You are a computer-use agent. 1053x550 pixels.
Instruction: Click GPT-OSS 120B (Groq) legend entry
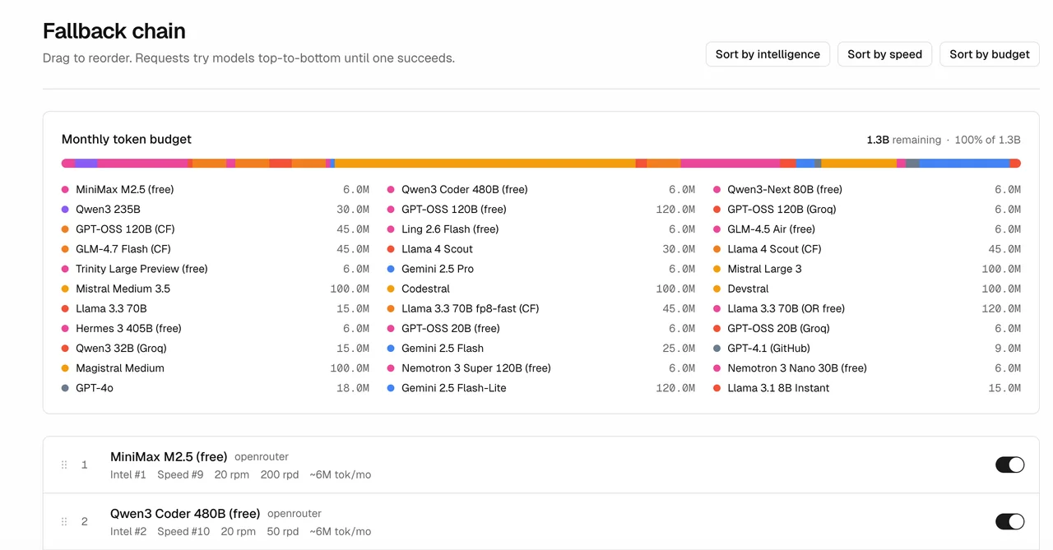(x=782, y=210)
